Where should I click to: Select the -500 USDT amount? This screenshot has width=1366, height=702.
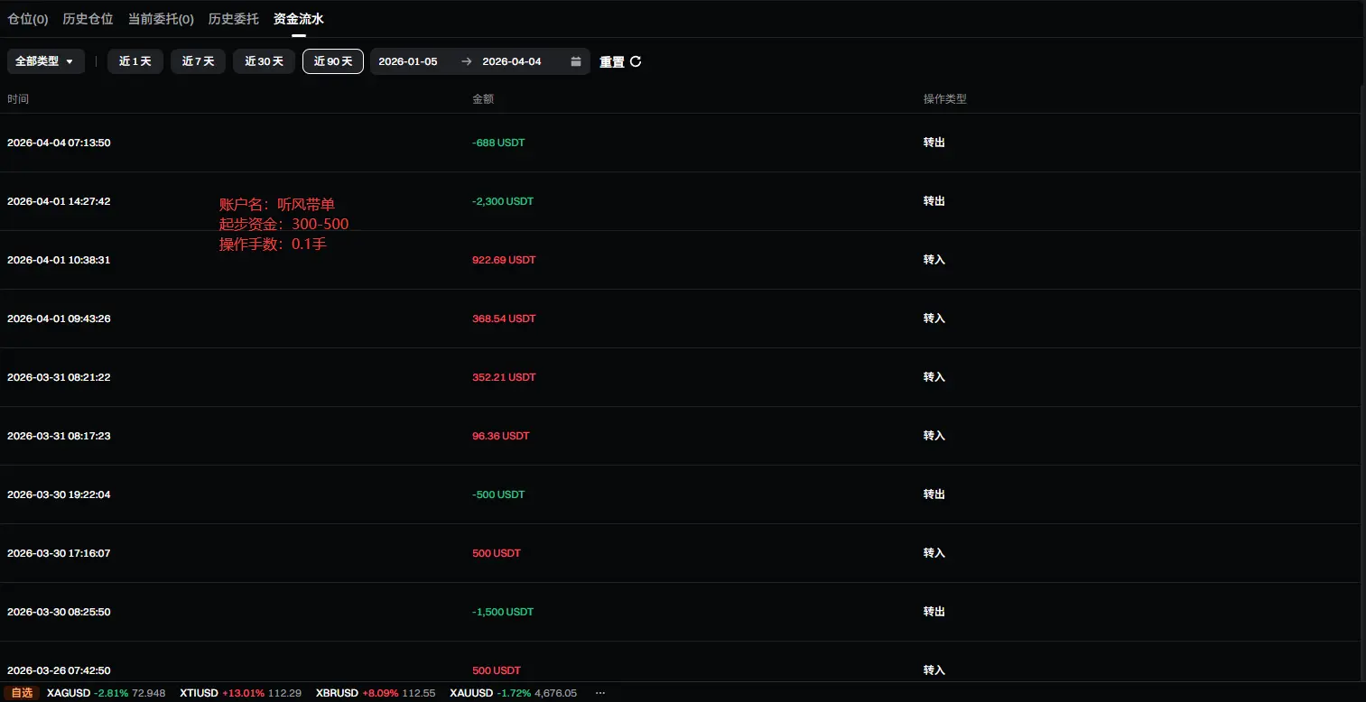point(498,494)
